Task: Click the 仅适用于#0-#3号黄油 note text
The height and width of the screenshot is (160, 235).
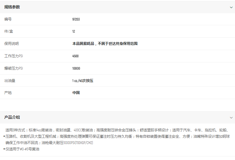Action: pyautogui.click(x=23, y=149)
